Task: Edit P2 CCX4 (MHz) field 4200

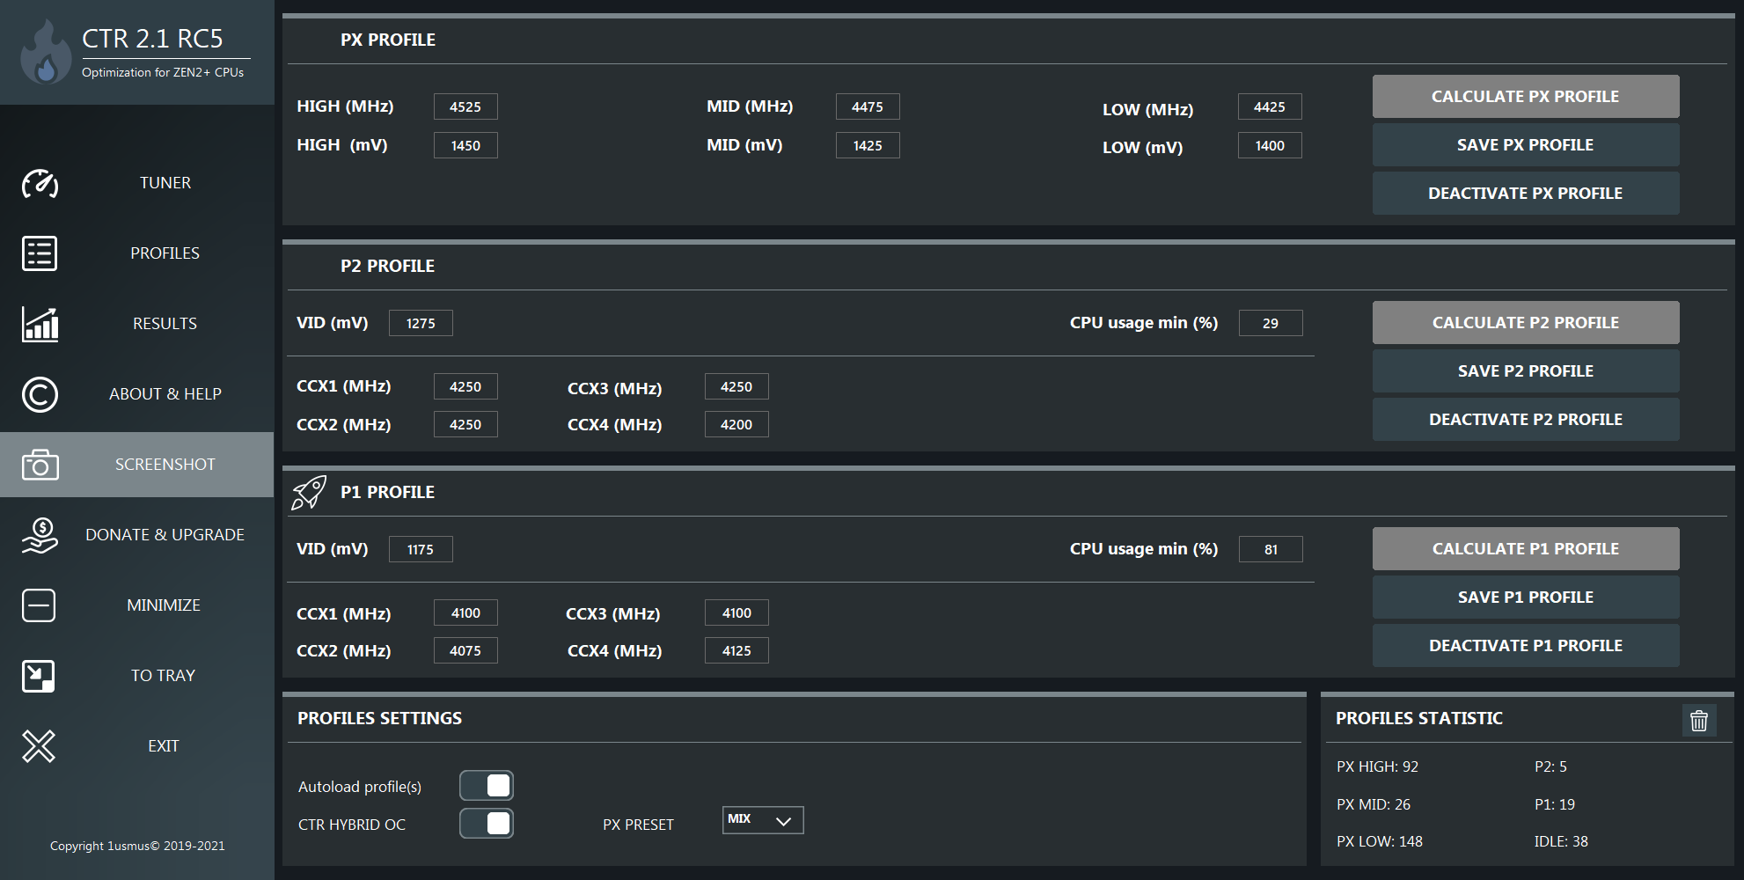Action: click(x=736, y=424)
